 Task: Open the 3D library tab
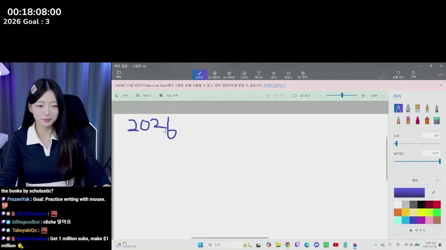[303, 75]
